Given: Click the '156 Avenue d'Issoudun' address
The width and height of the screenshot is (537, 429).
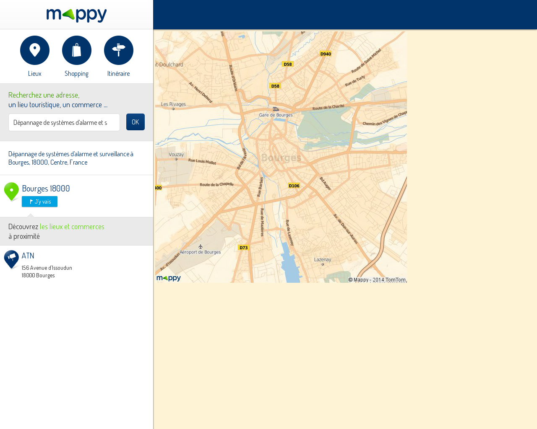Looking at the screenshot, I should 47,268.
